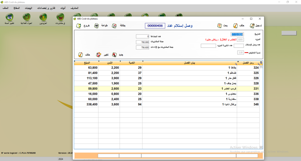Viewport: 301px width, 161px height.
Task: Click the تغيير (modify line) icon
Action: [98, 55]
